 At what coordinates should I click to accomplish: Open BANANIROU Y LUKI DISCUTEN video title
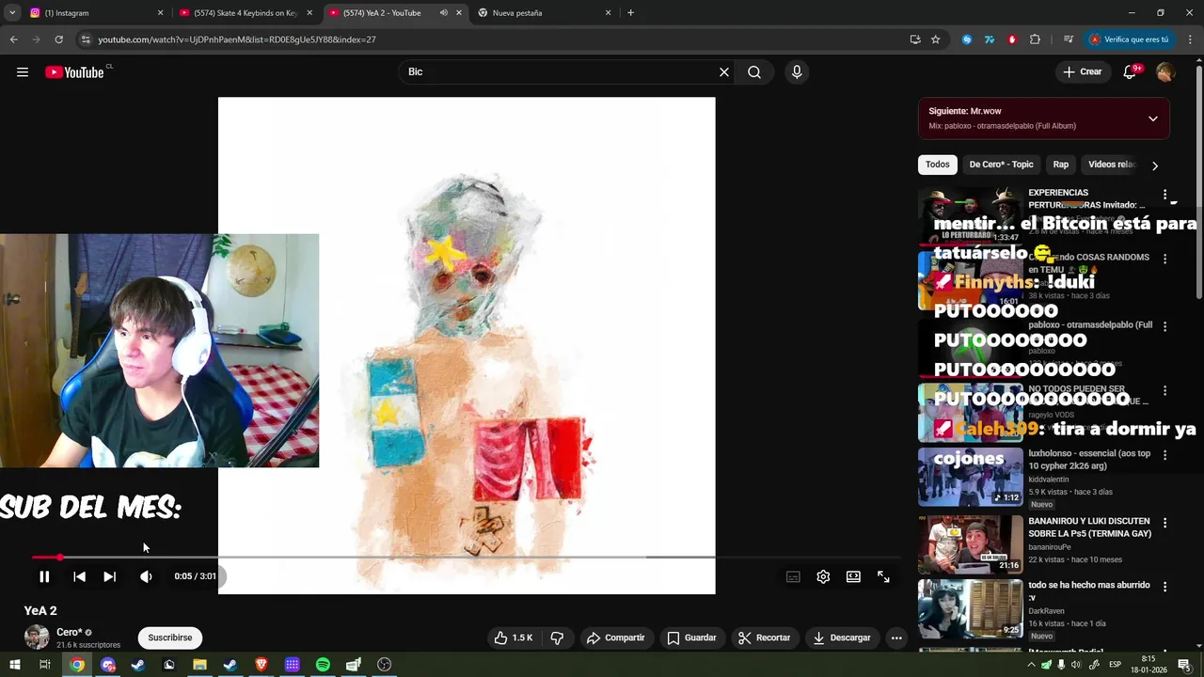[1089, 527]
